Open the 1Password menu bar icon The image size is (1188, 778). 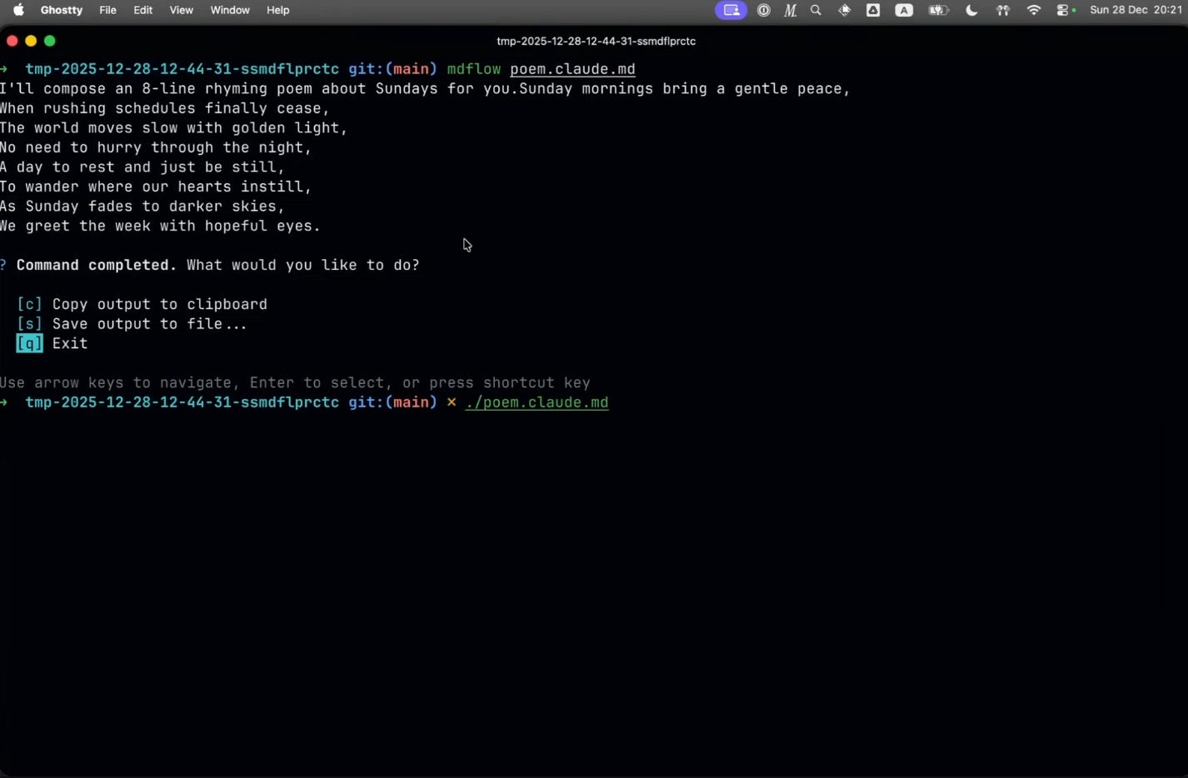(763, 10)
